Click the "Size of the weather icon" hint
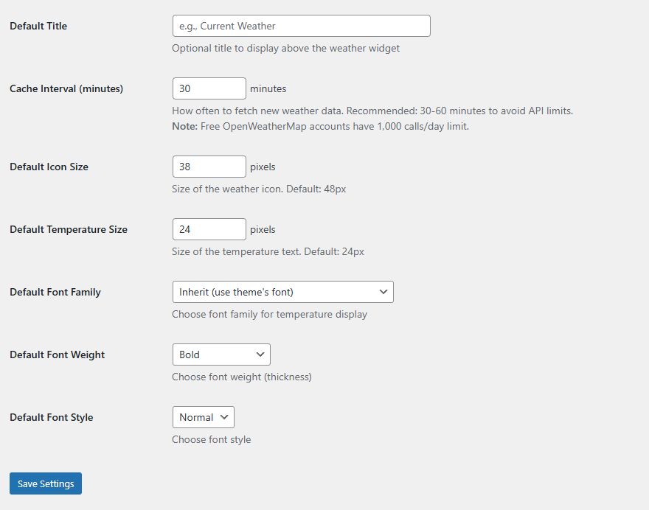This screenshot has height=510, width=649. [x=259, y=189]
